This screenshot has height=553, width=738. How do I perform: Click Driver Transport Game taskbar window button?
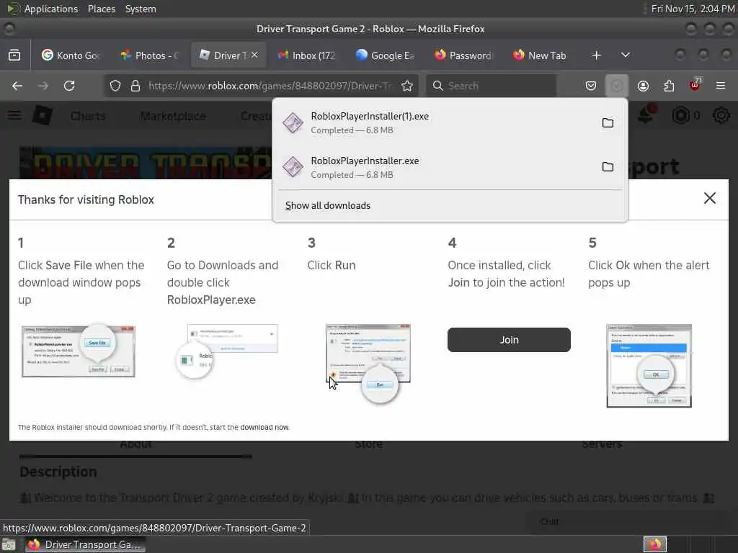pos(85,544)
